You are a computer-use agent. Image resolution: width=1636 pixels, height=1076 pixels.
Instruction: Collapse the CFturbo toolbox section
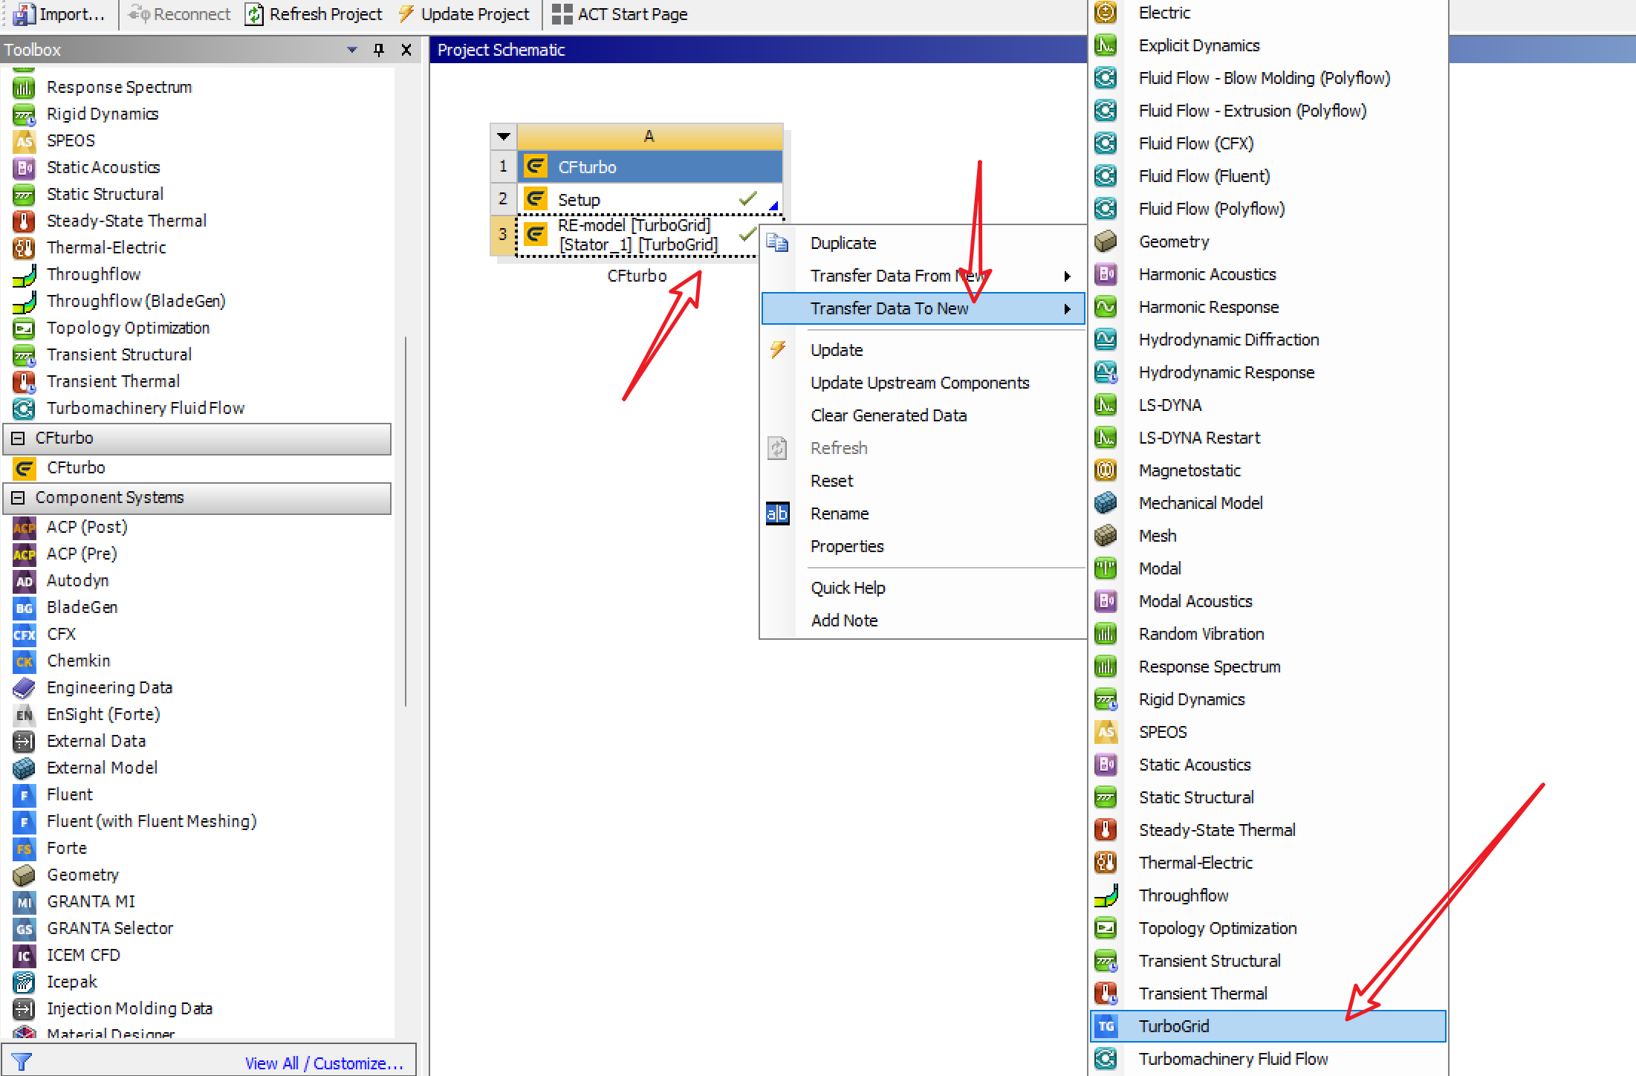pos(18,438)
